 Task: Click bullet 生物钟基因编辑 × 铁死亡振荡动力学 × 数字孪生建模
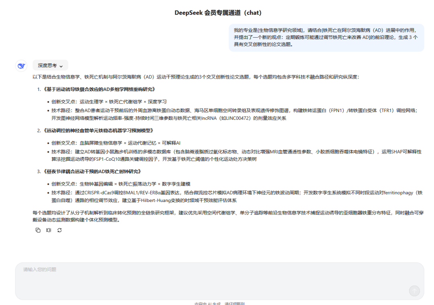(x=121, y=184)
